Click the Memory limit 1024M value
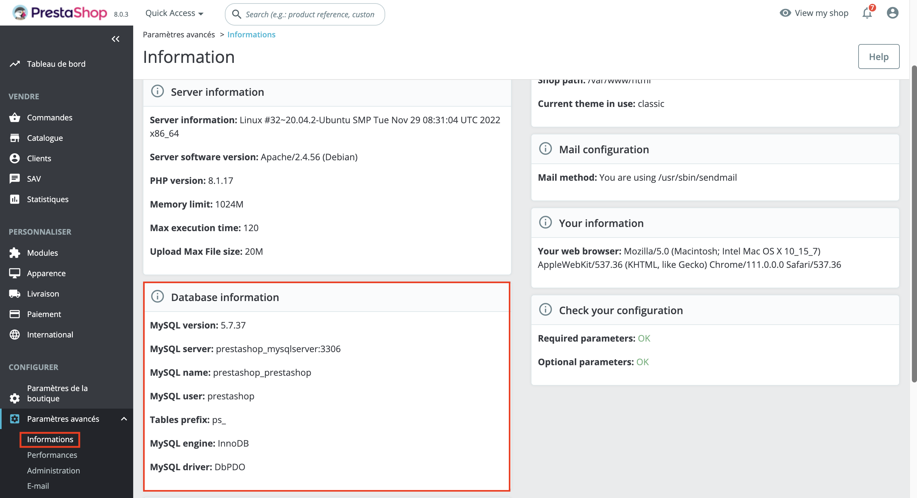 229,204
